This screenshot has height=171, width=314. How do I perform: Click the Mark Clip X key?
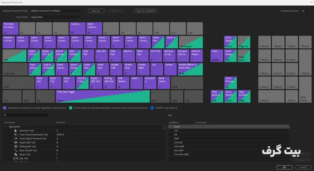tap(55, 83)
